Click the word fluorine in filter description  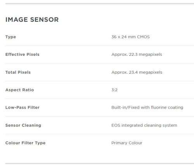(159, 107)
